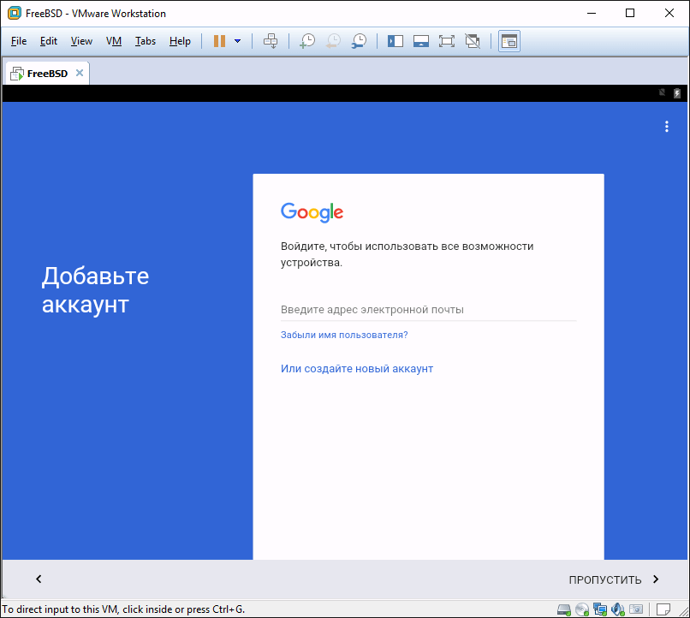Open the File menu

click(x=19, y=41)
